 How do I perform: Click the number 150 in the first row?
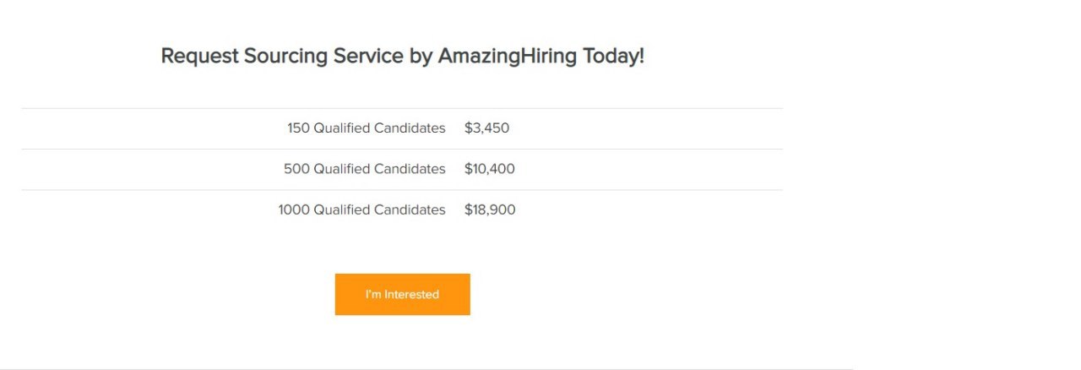[x=298, y=128]
